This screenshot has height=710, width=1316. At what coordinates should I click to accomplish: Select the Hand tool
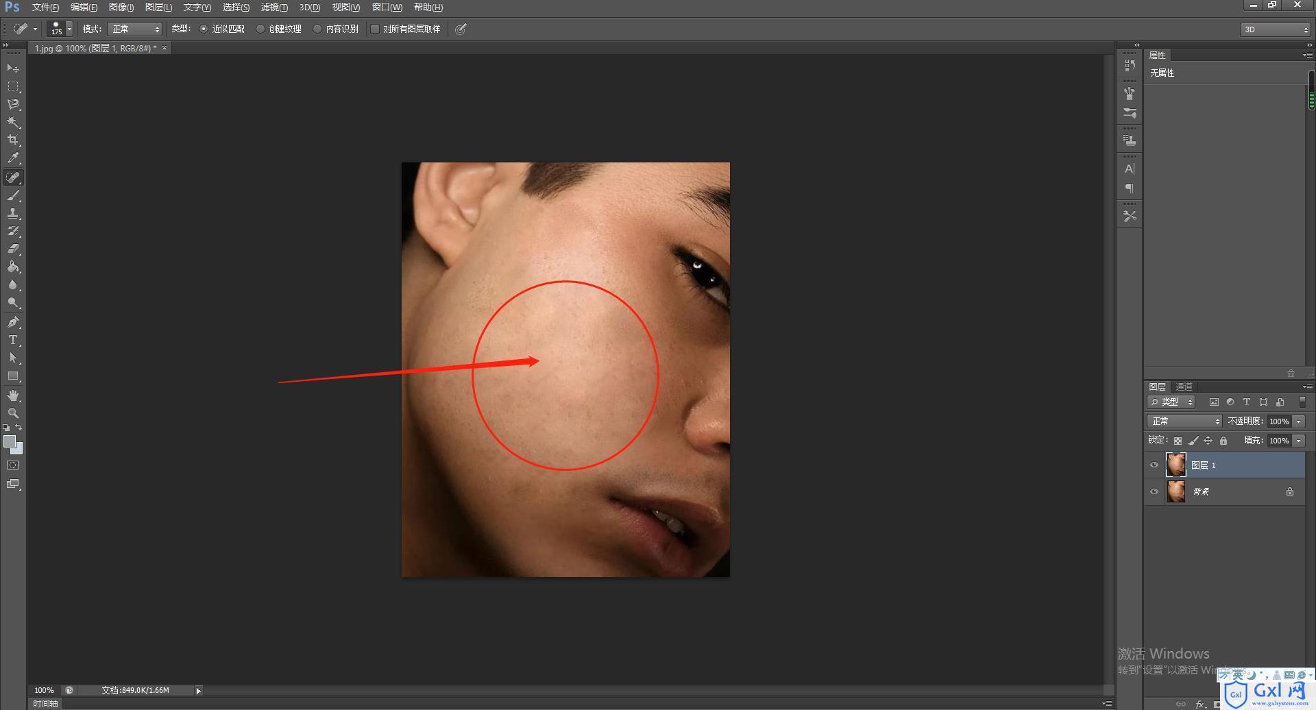(13, 395)
